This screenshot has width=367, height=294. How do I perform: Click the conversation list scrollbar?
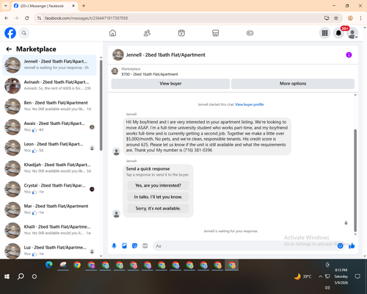[x=101, y=105]
